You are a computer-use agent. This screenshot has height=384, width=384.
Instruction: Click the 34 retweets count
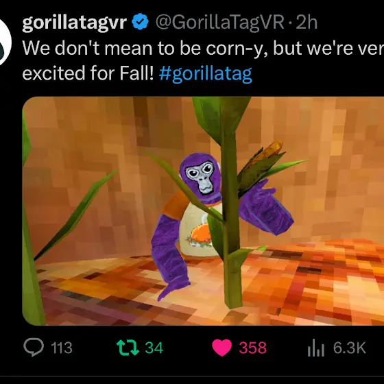[x=154, y=348]
